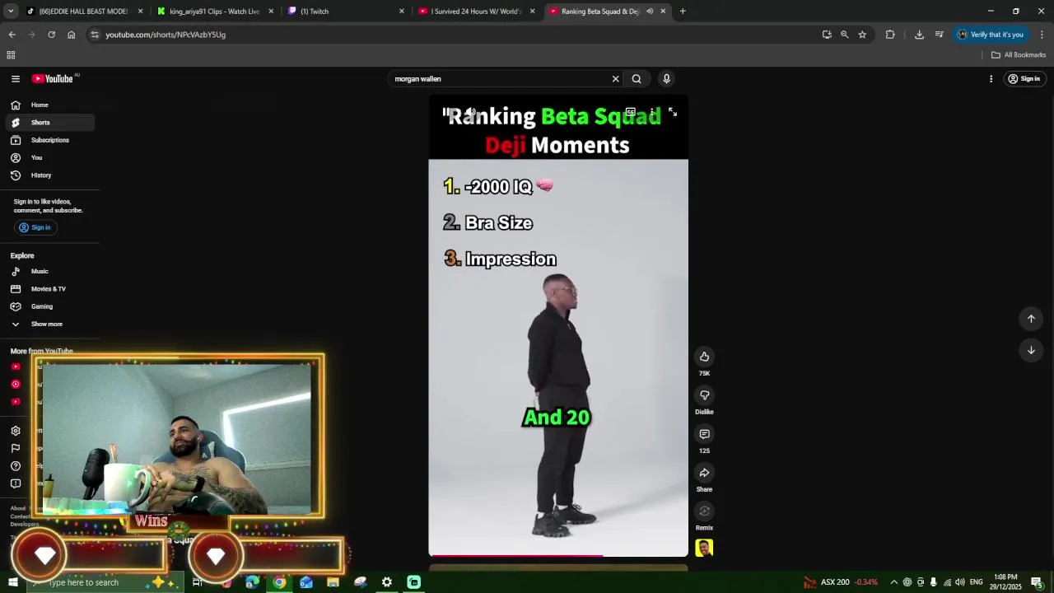Reload the current page
Screen dimensions: 1054x593
tap(51, 35)
